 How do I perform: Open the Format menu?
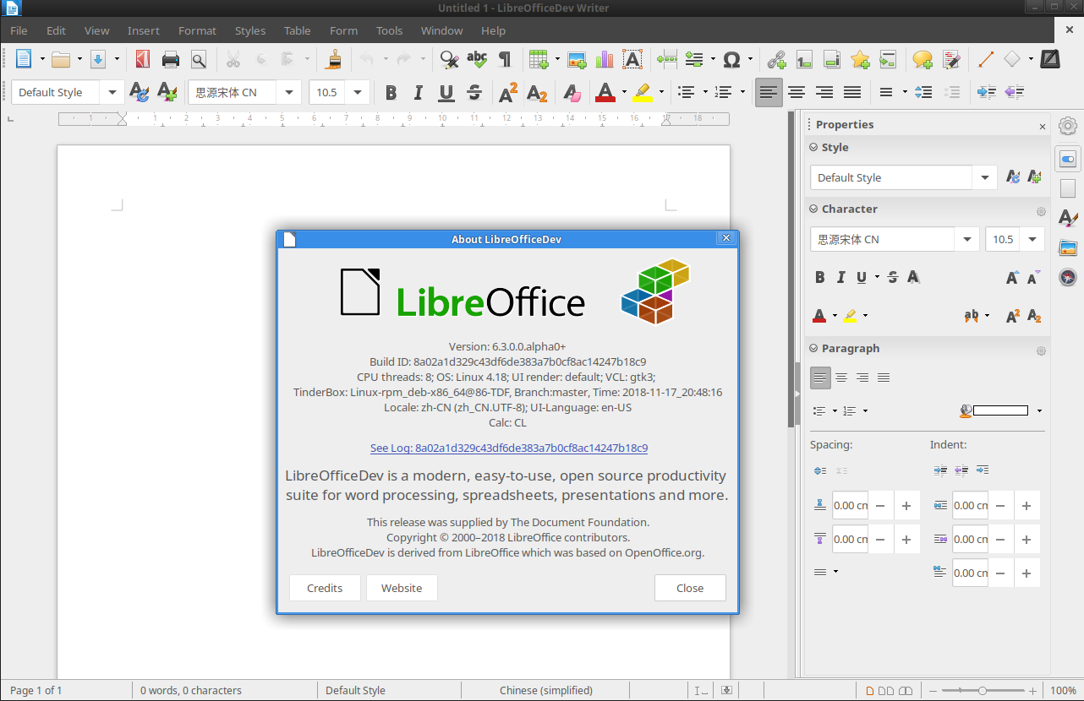(197, 30)
